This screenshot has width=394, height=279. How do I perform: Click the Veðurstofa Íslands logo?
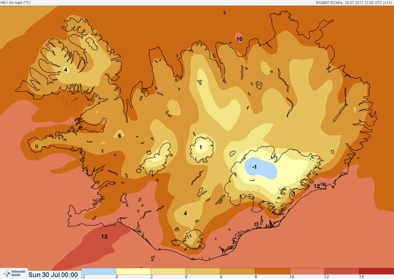[14, 273]
